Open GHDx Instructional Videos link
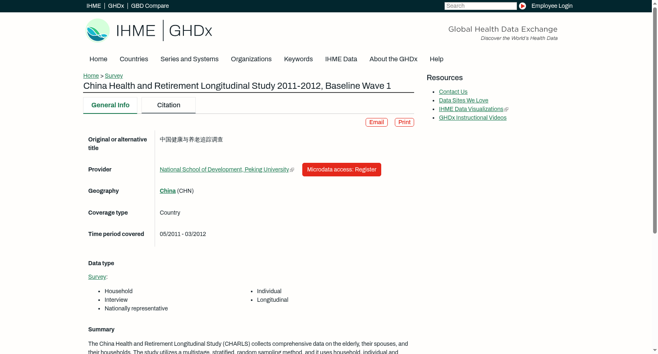 (x=473, y=118)
